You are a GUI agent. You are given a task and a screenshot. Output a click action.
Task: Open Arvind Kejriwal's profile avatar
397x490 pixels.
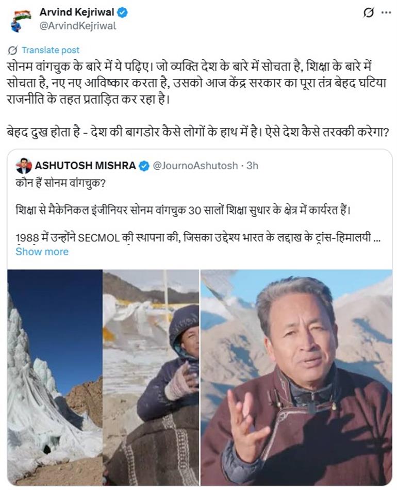(x=22, y=20)
